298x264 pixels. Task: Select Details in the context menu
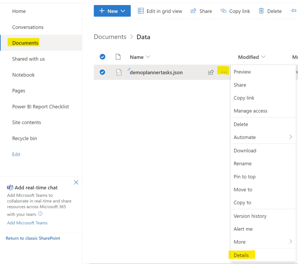(241, 255)
